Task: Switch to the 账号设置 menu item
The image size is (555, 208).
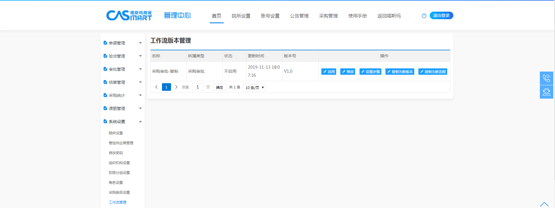Action: click(x=270, y=16)
